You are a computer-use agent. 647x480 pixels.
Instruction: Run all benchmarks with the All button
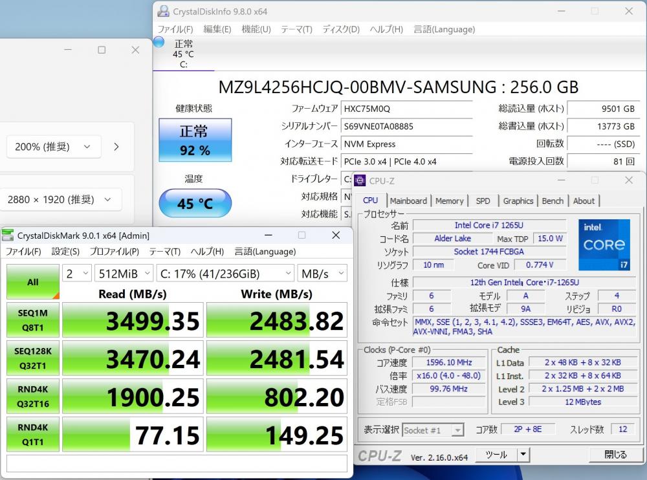pos(33,282)
